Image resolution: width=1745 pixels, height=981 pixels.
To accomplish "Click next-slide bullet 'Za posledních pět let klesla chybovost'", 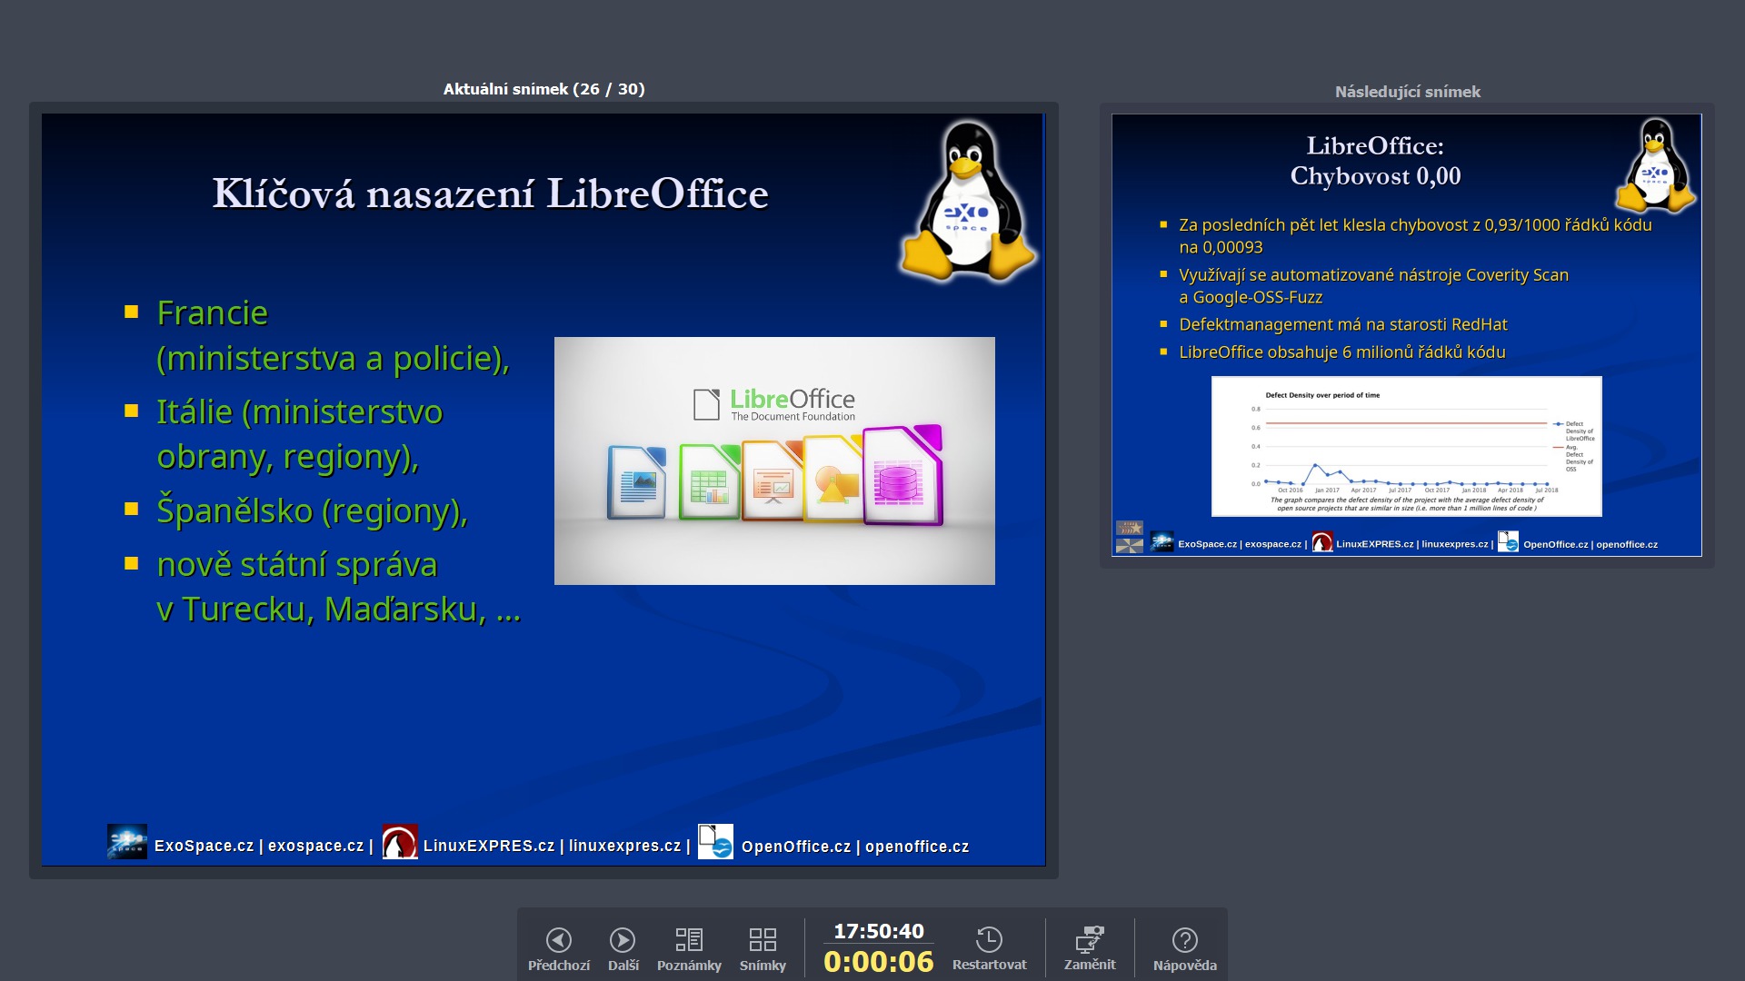I will [1415, 236].
